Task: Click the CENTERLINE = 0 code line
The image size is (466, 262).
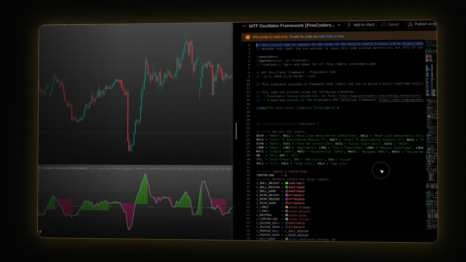Action: click(272, 175)
